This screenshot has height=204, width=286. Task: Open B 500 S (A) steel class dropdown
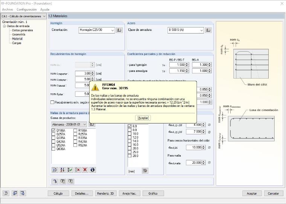click(186, 30)
